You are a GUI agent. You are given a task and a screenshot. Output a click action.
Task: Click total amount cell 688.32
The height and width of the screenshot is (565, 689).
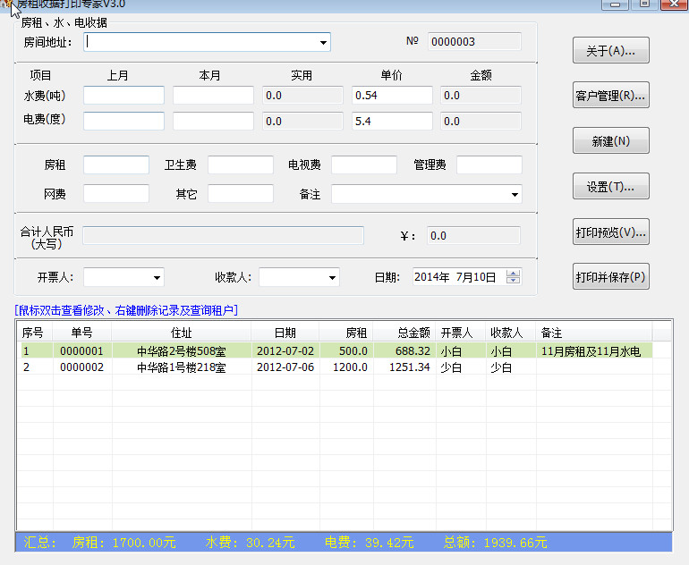pos(413,351)
